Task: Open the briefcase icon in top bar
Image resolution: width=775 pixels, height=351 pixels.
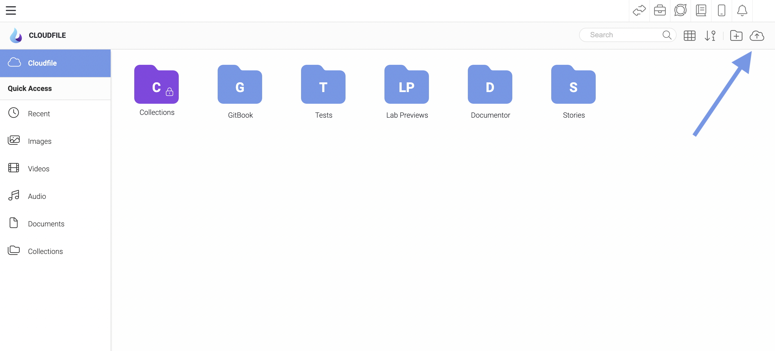Action: (x=660, y=11)
